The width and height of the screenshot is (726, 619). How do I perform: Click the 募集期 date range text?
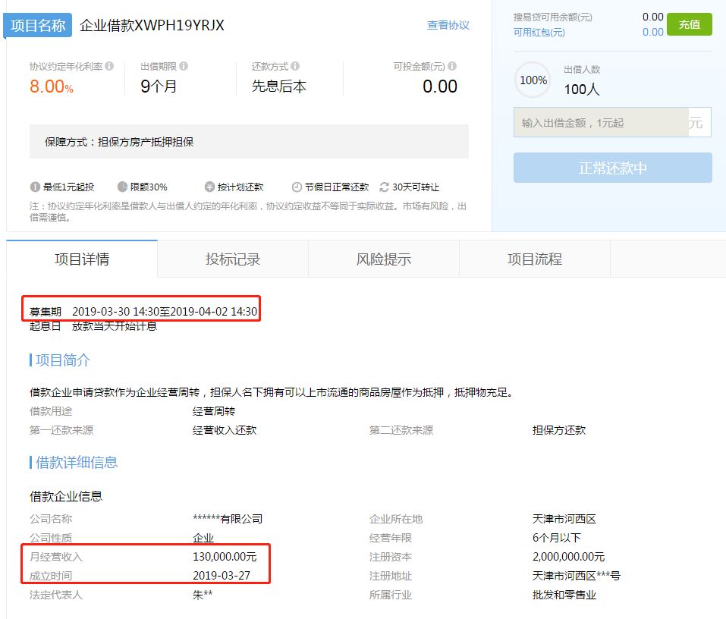(165, 312)
